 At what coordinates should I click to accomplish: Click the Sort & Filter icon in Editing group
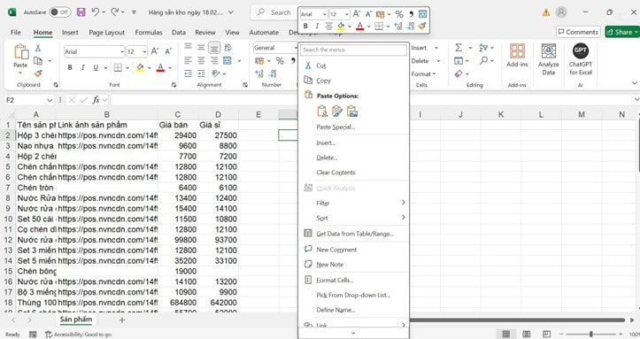click(x=483, y=48)
